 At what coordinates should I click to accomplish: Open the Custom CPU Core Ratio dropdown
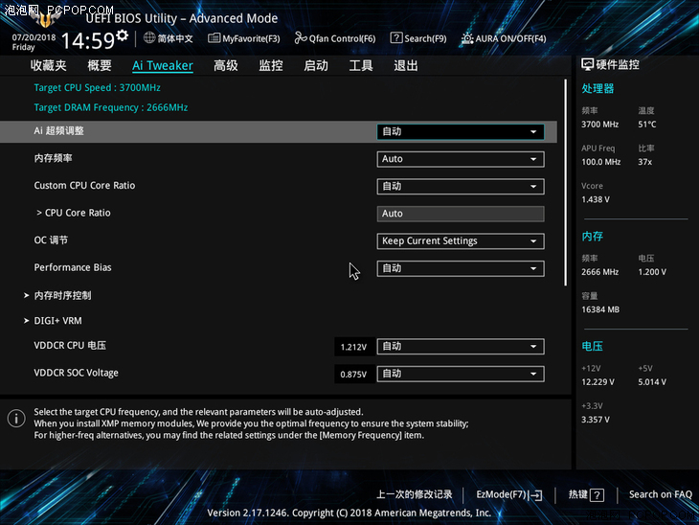[461, 187]
